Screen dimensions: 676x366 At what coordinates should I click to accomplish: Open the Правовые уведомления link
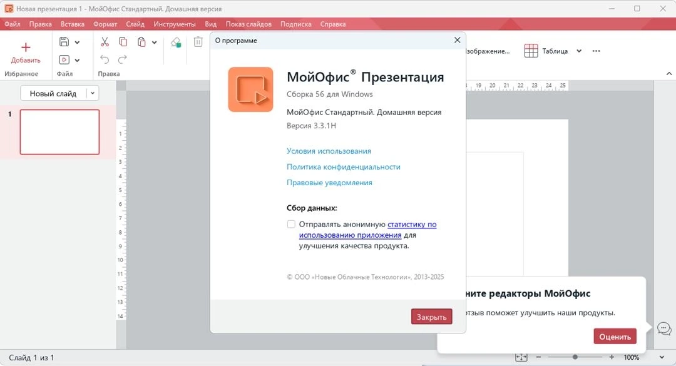coord(329,183)
